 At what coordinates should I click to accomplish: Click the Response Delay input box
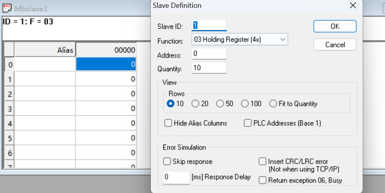tap(176, 177)
